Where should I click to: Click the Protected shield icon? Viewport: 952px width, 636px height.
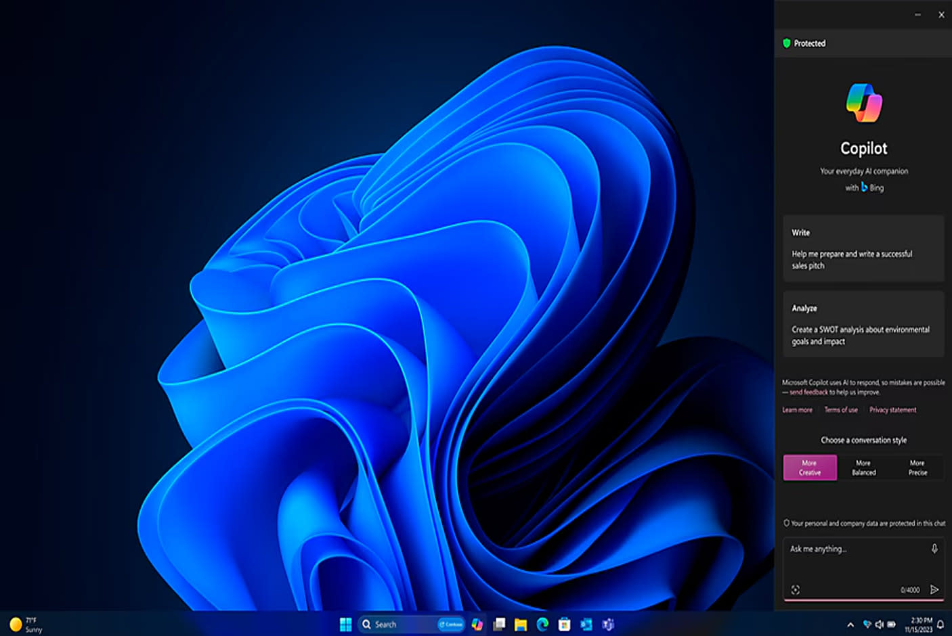pos(786,43)
